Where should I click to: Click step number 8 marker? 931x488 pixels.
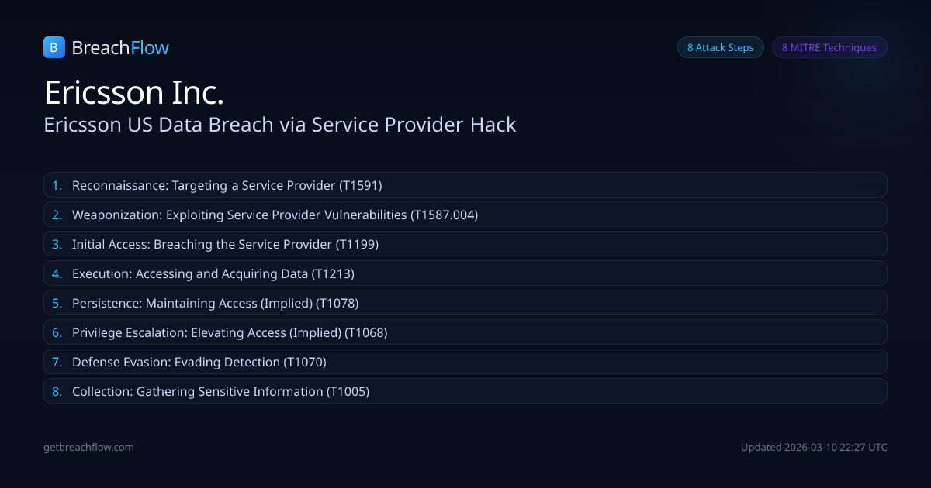click(57, 391)
